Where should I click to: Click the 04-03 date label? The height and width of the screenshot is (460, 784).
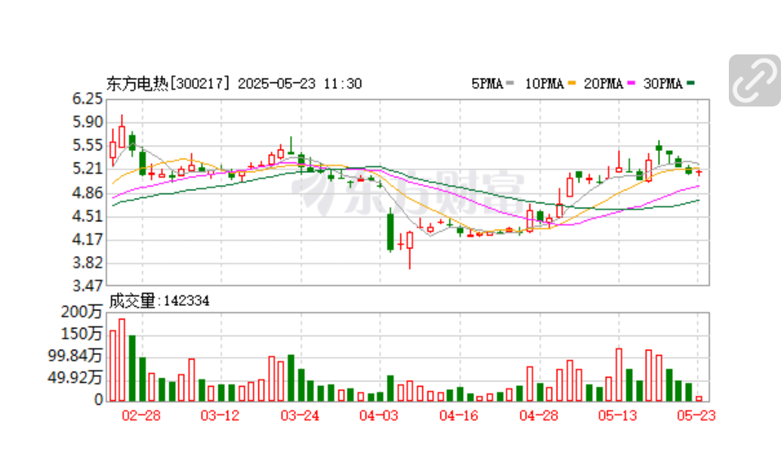tap(378, 415)
